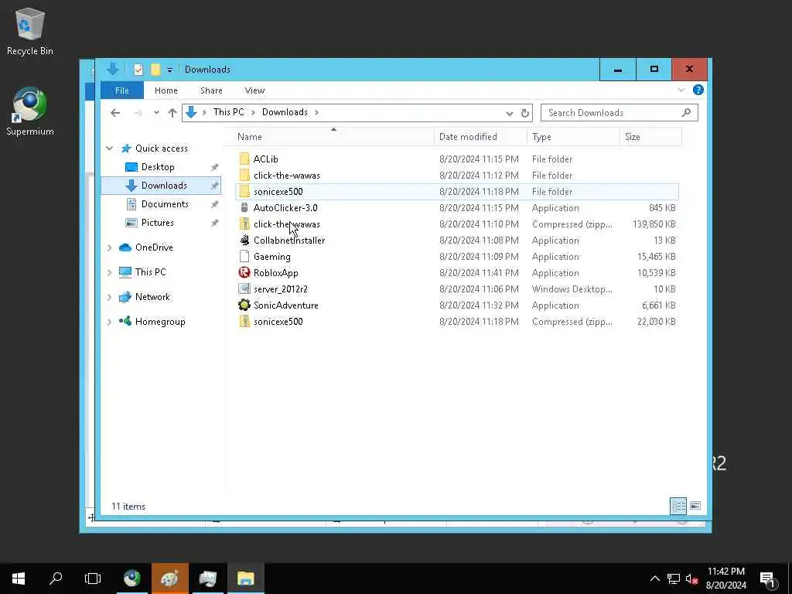Click the network tray icon
Viewport: 792px width, 594px height.
674,579
